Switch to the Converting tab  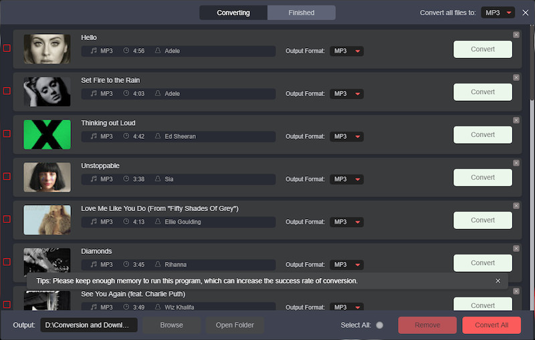click(x=233, y=13)
